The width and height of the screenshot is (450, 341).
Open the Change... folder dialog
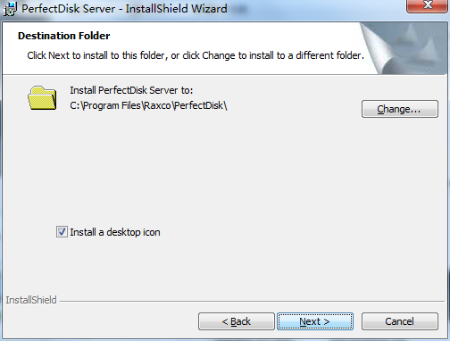[x=400, y=109]
